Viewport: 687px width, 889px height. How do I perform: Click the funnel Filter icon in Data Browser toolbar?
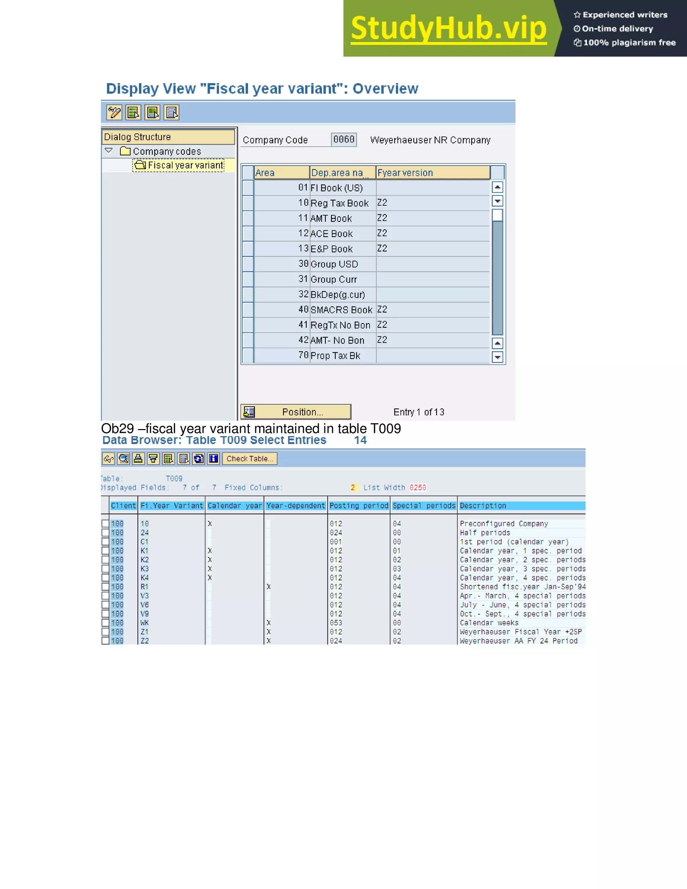[x=153, y=459]
